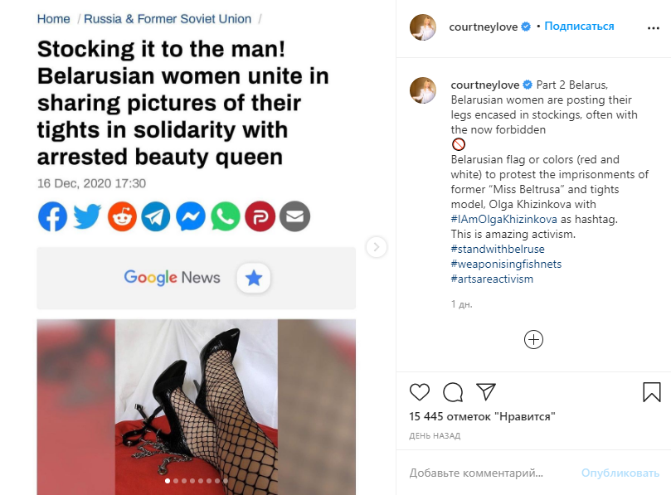
Task: Like the post with heart icon
Action: (x=420, y=391)
